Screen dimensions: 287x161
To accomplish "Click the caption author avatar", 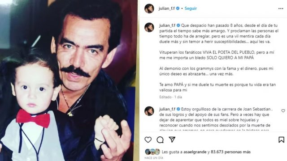I will pos(149,27).
